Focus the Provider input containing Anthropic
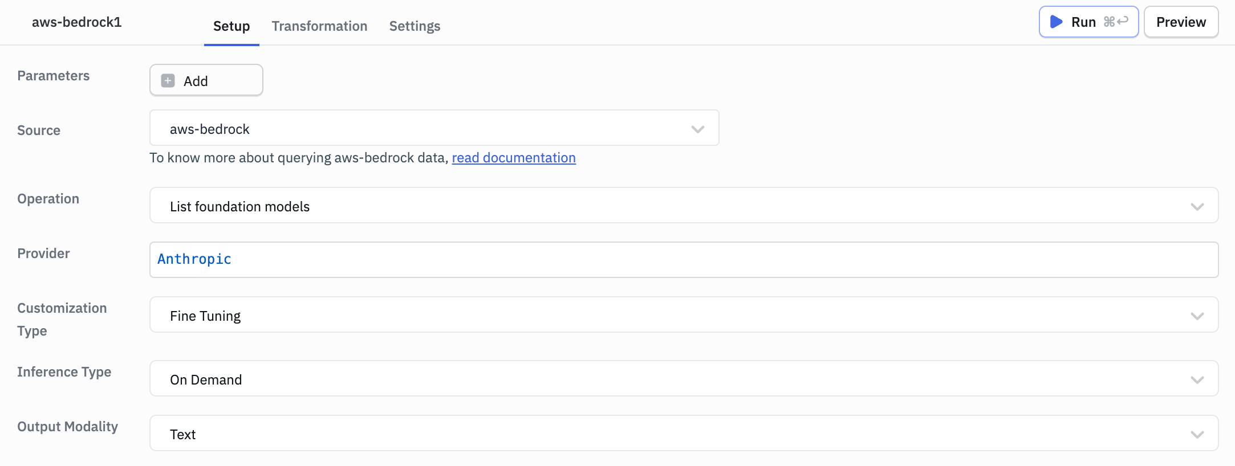 (684, 260)
